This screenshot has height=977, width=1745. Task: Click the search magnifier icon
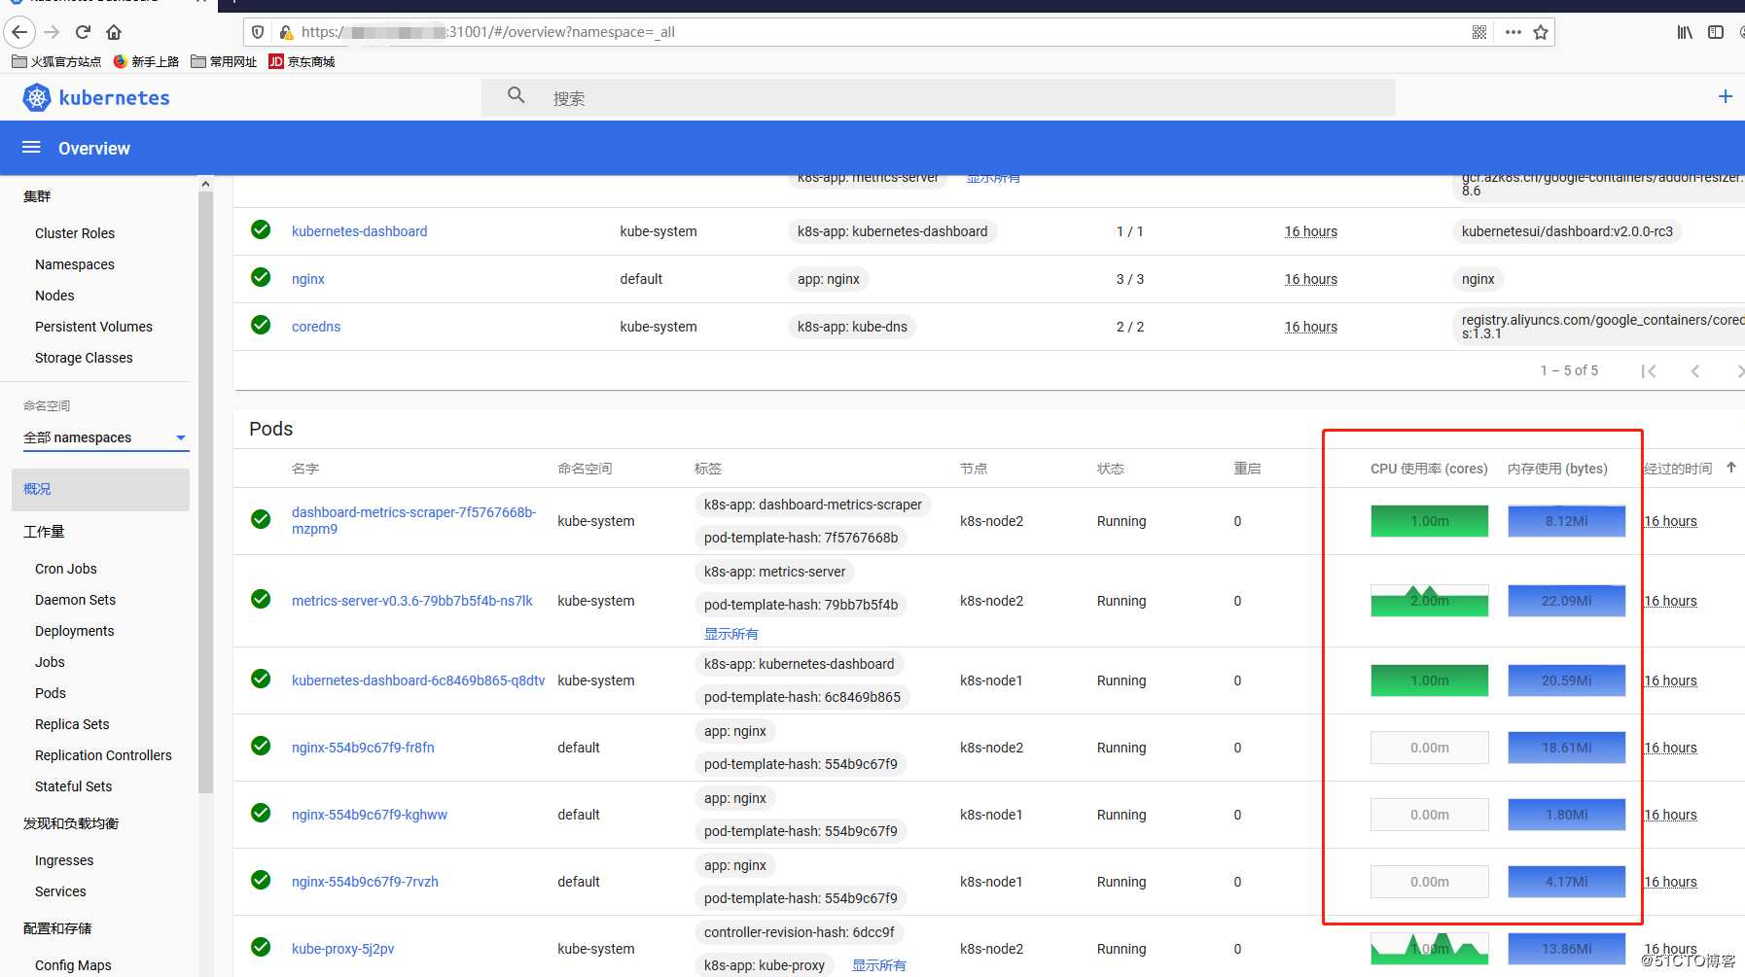coord(516,95)
